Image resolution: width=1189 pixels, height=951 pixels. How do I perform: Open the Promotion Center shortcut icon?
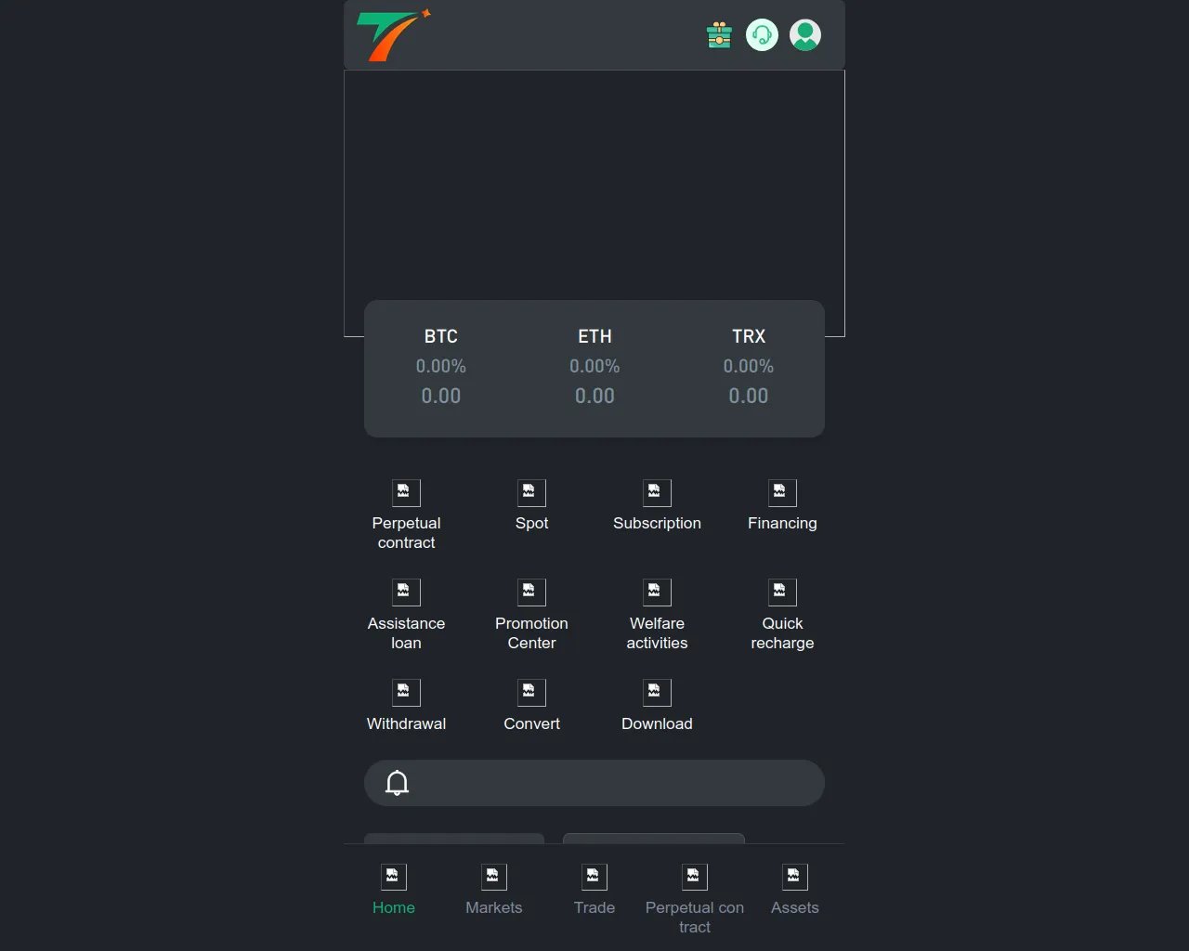(x=531, y=593)
